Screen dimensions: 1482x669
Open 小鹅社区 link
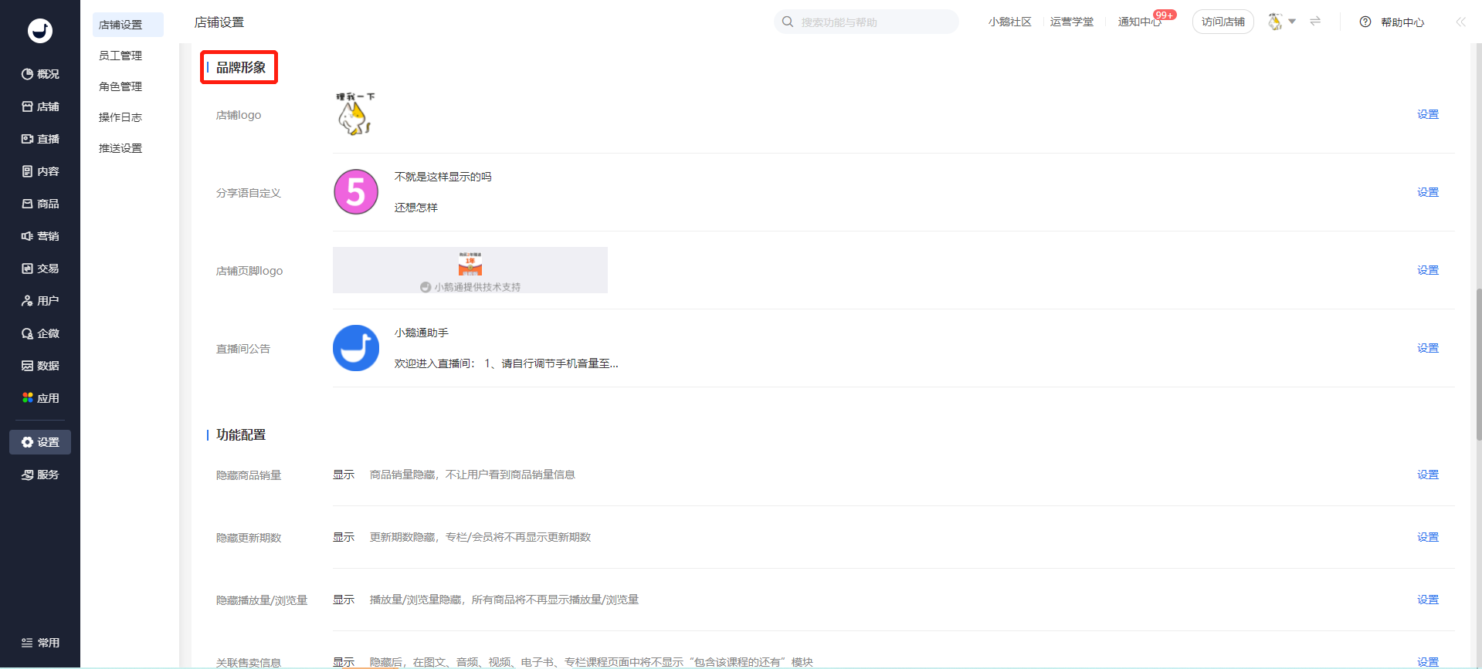point(1009,22)
